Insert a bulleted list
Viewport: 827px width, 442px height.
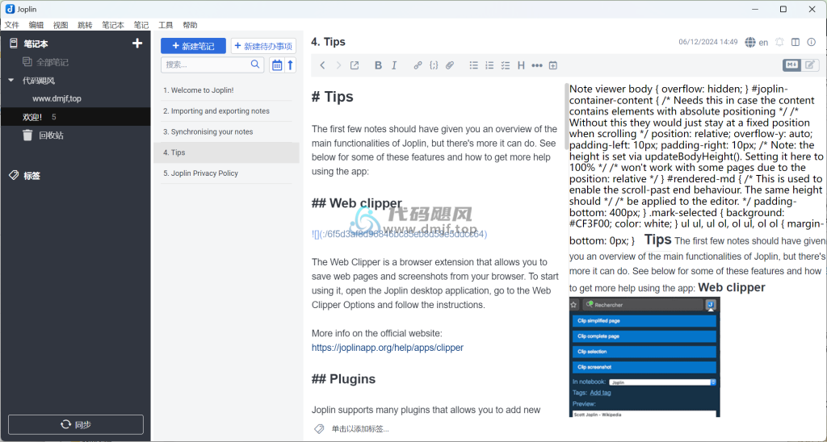click(473, 65)
